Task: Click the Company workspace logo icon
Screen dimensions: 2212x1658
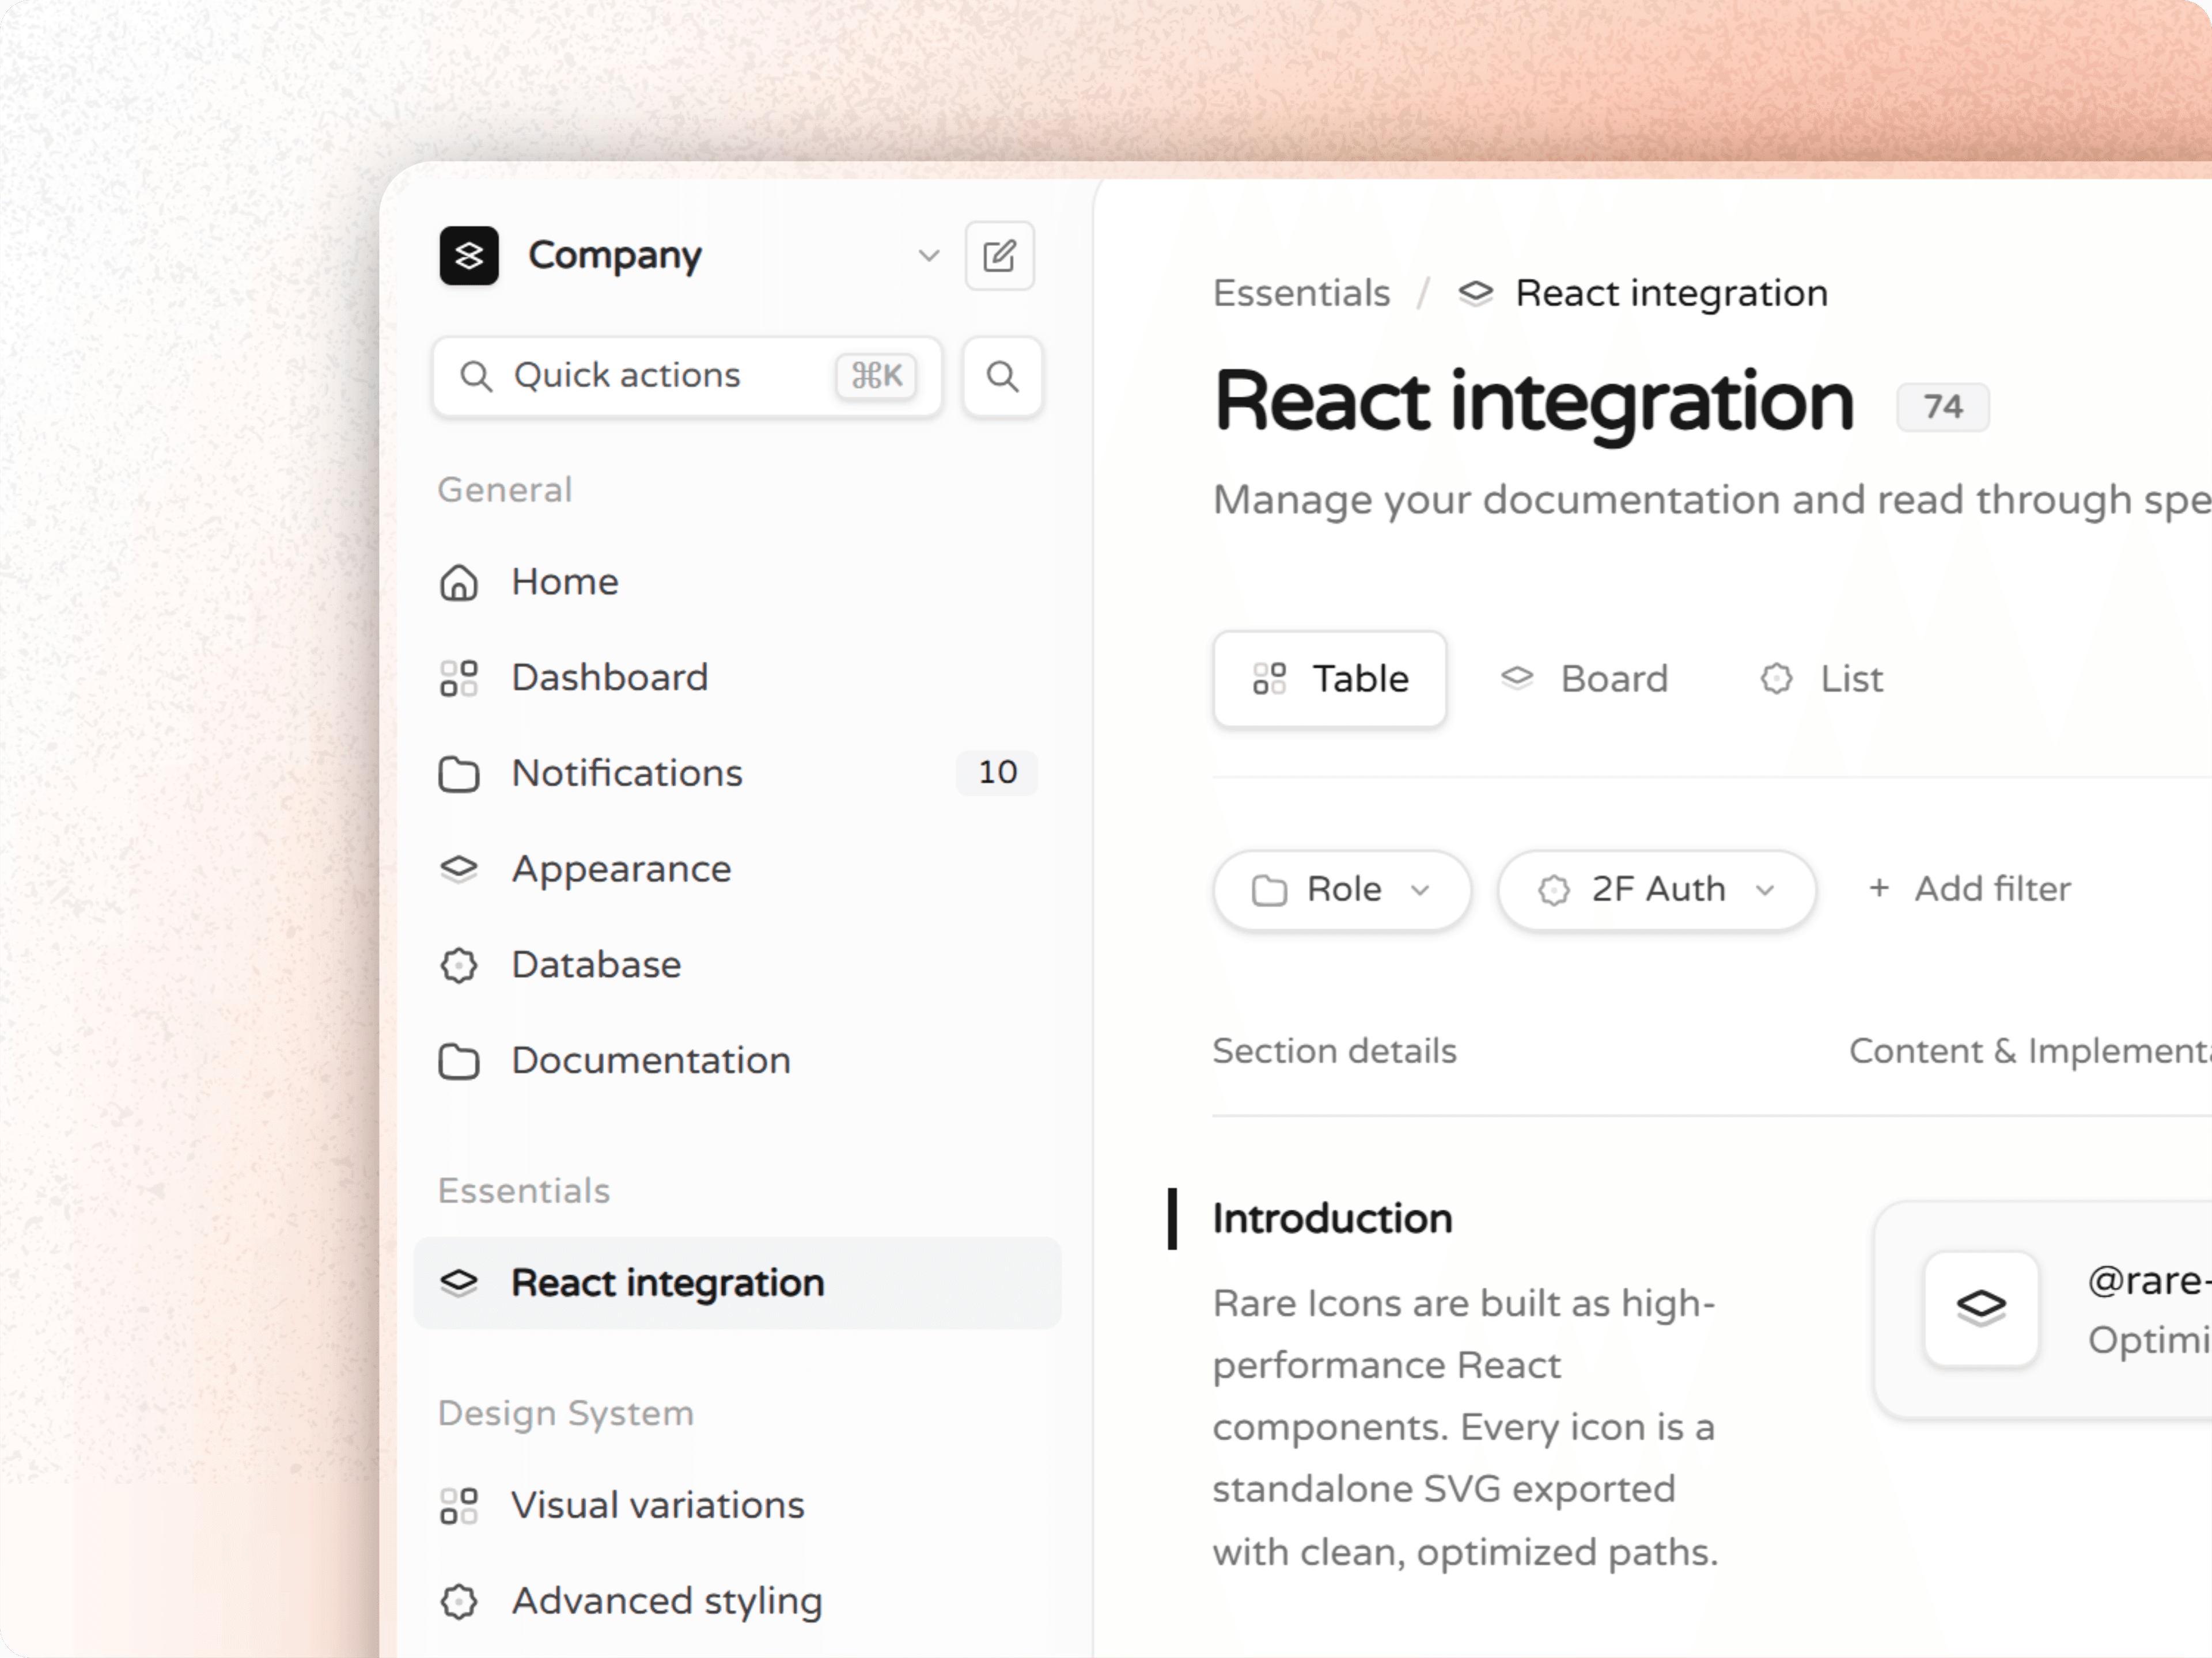Action: [468, 256]
